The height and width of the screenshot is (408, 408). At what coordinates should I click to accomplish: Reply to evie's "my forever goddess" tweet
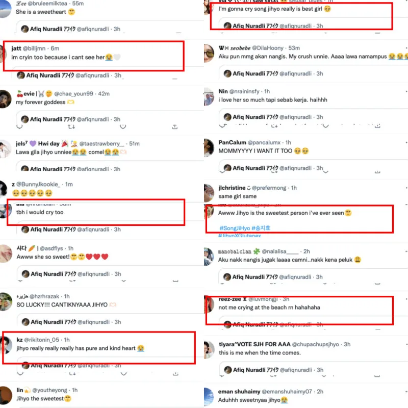tap(19, 126)
